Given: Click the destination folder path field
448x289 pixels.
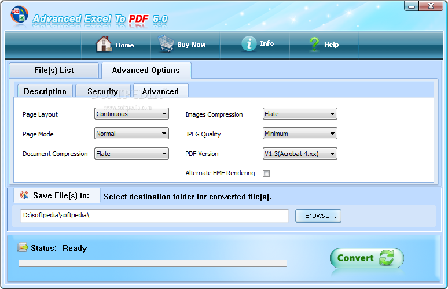Looking at the screenshot, I should [155, 216].
